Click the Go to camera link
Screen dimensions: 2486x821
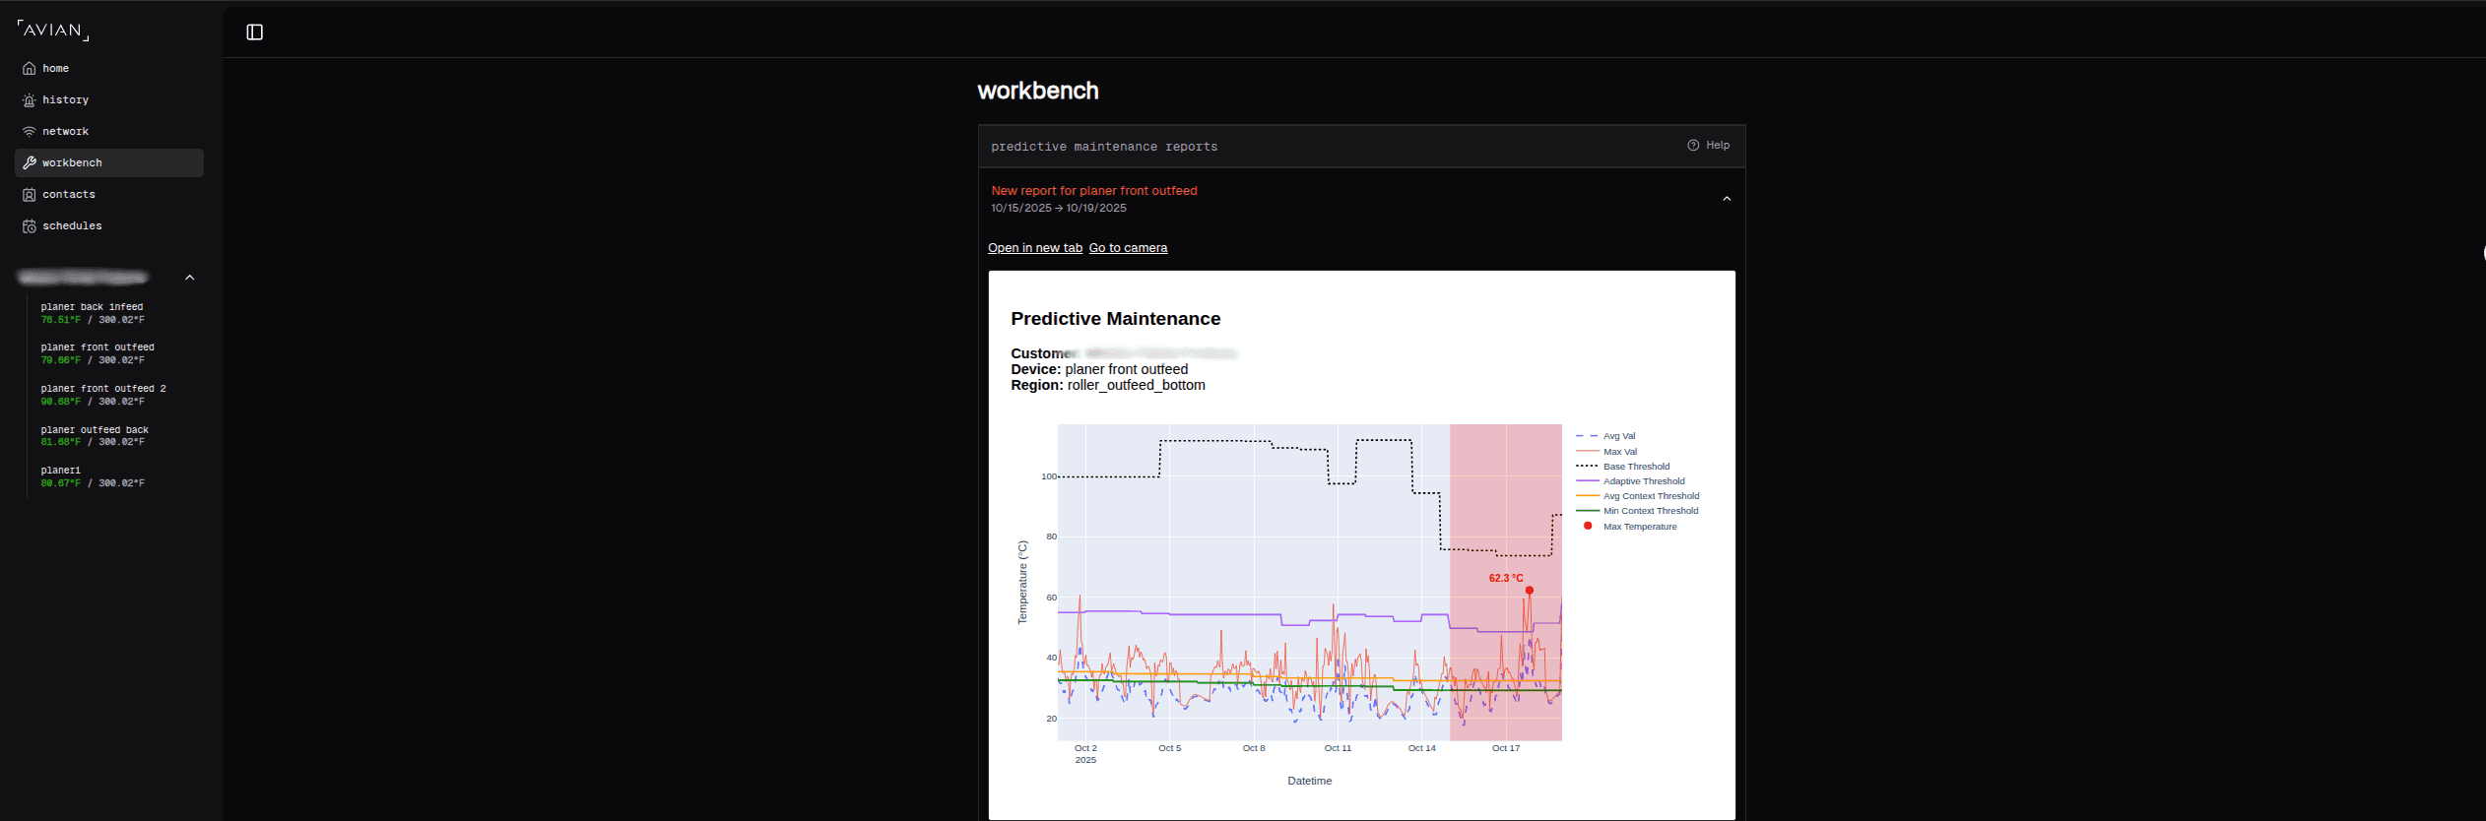click(x=1128, y=248)
